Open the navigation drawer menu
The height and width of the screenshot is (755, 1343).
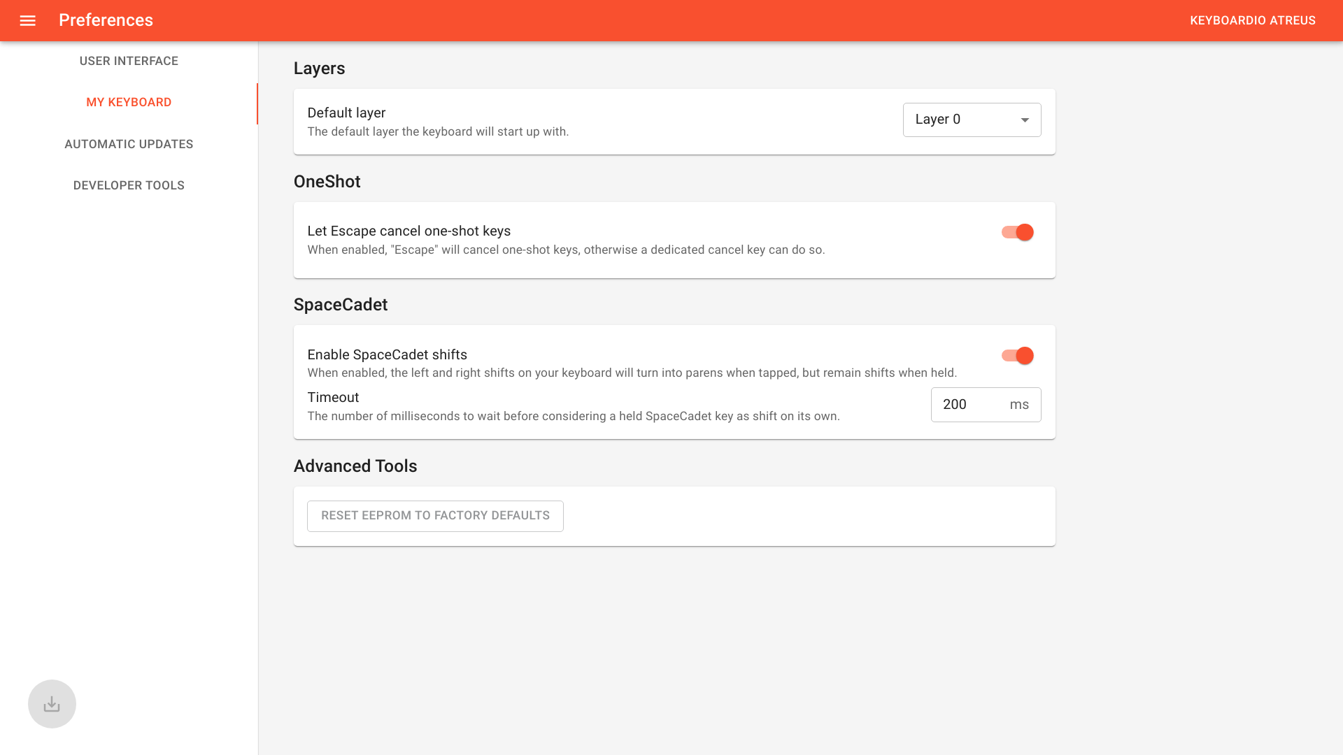[x=27, y=20]
